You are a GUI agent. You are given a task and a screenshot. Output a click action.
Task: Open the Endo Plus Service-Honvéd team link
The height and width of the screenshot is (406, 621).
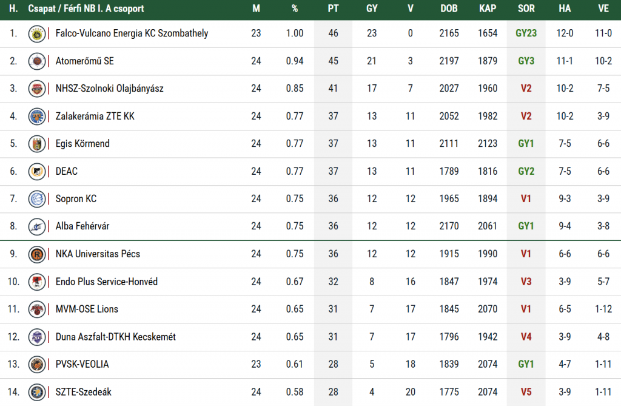click(106, 282)
